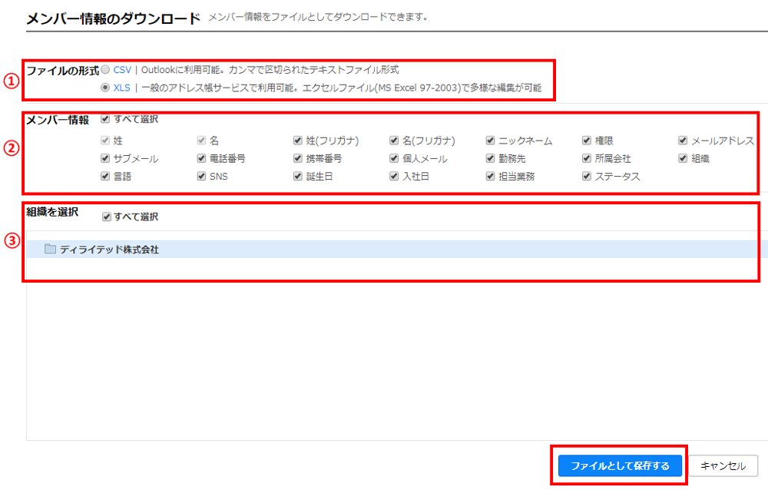The image size is (768, 490).
Task: Uncheck the メールアドレス checkbox
Action: tap(684, 141)
